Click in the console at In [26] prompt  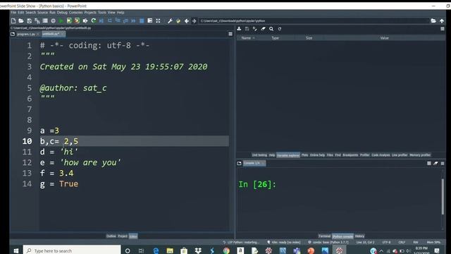[x=257, y=184]
